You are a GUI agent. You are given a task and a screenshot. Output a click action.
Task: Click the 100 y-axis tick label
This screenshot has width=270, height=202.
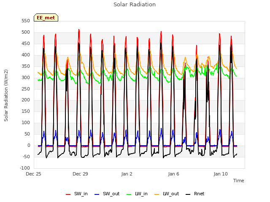[x=26, y=122]
